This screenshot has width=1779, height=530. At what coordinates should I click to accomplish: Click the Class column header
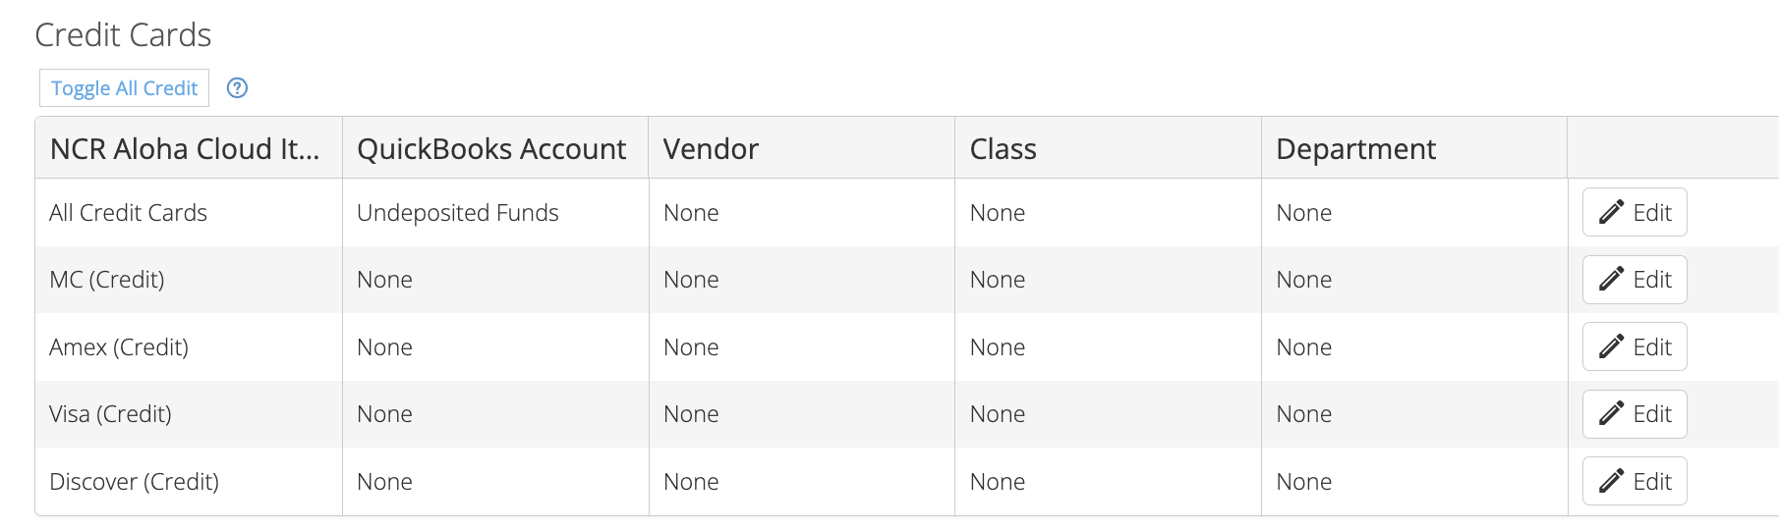click(x=1003, y=149)
